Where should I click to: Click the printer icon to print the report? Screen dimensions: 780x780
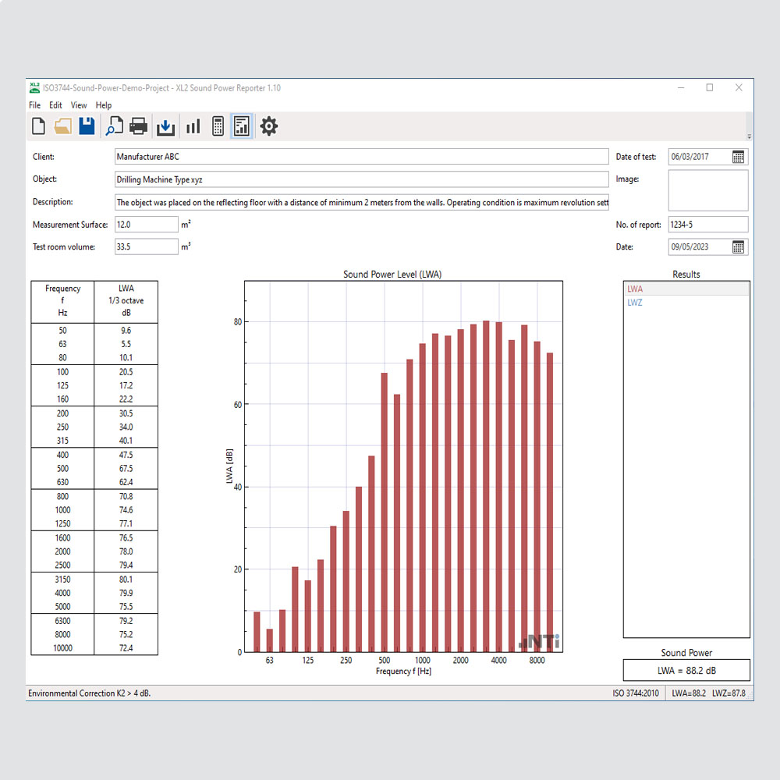tap(138, 126)
